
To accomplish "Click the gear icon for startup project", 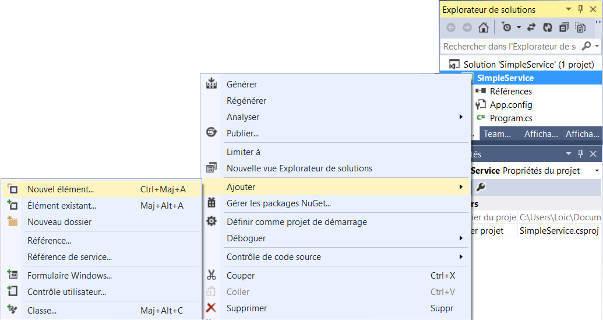I will (x=211, y=222).
